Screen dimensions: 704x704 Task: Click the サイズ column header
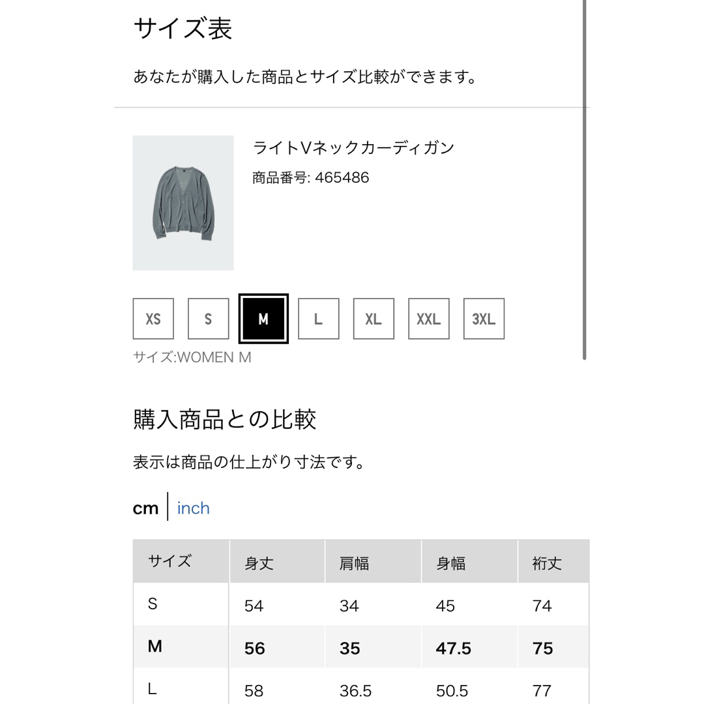coord(181,562)
